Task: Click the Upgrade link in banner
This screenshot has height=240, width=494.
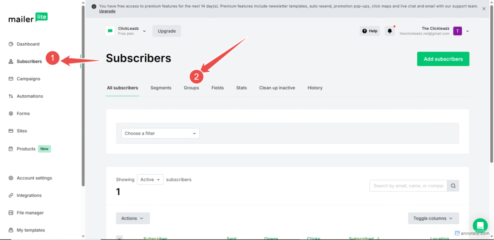Action: [107, 11]
